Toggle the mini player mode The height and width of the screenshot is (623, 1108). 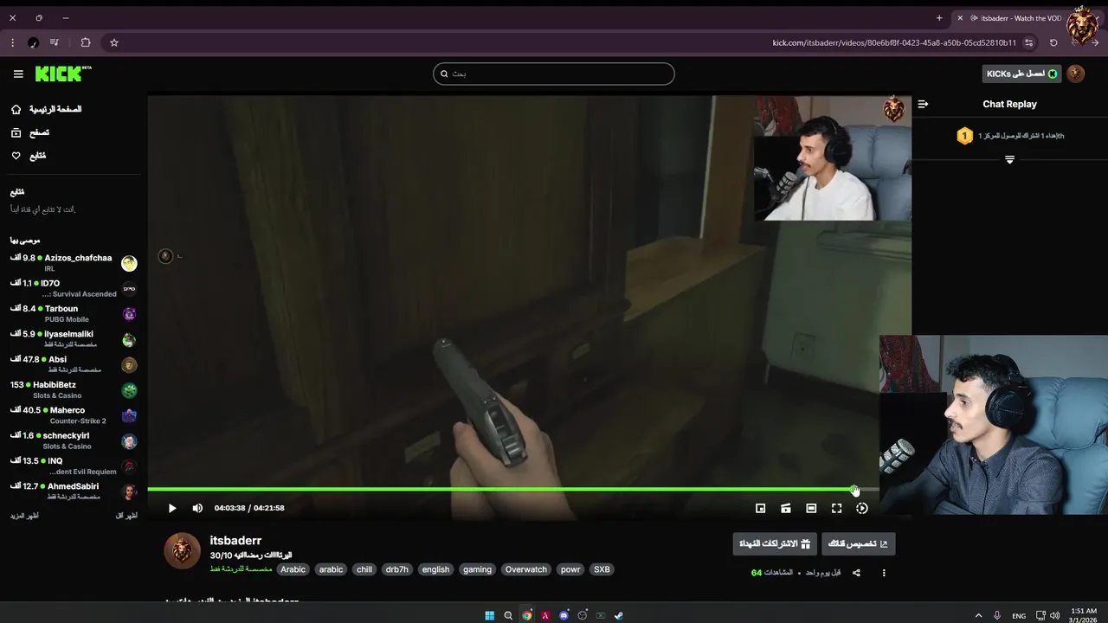coord(760,508)
